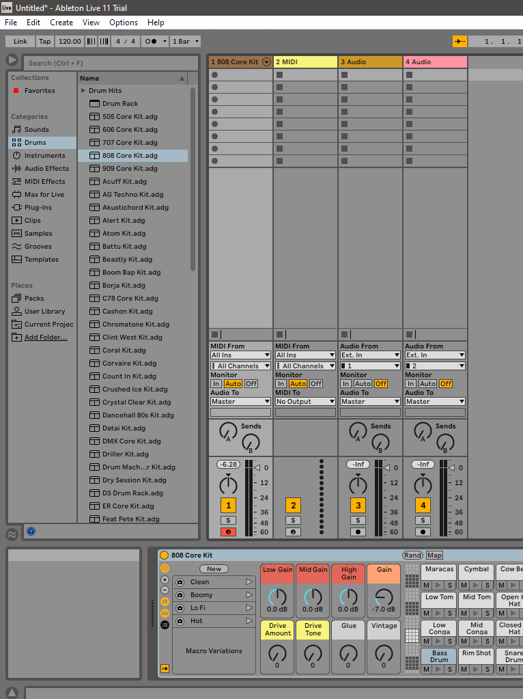Screen dimensions: 523x699
Task: Click track 1 pan knob
Action: tap(229, 484)
